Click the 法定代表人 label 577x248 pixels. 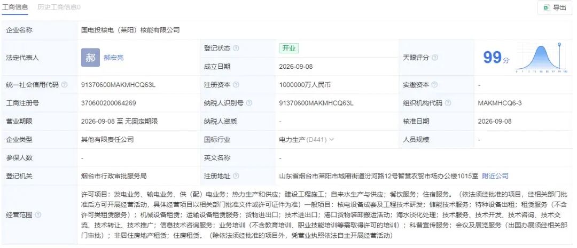22,58
